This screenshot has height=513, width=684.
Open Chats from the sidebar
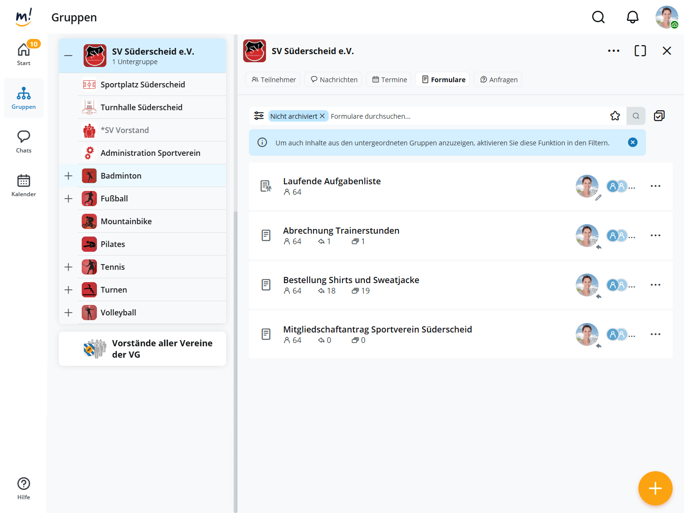(x=24, y=142)
